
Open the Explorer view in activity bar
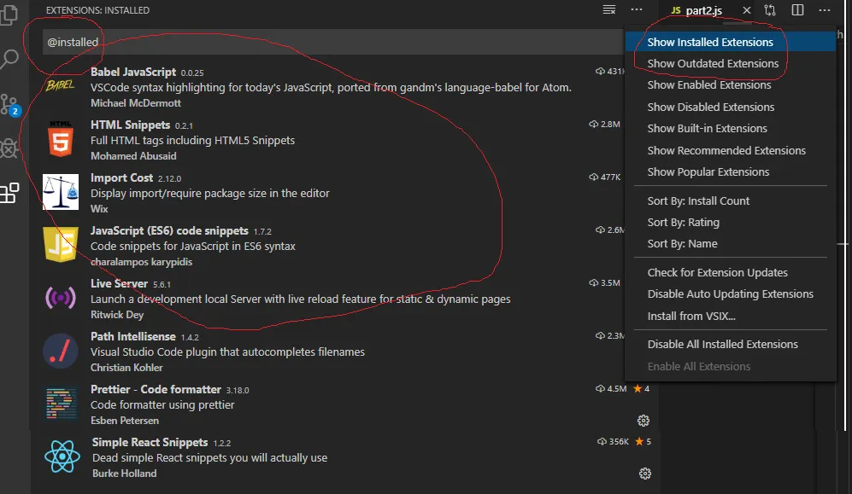(9, 15)
